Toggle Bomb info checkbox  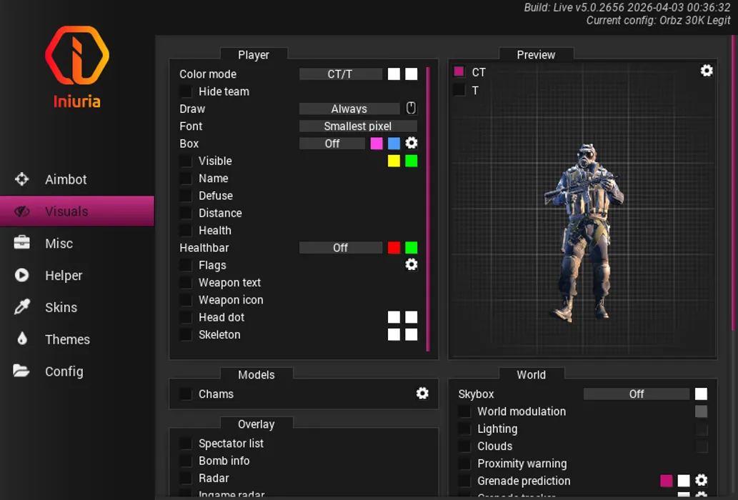click(186, 461)
